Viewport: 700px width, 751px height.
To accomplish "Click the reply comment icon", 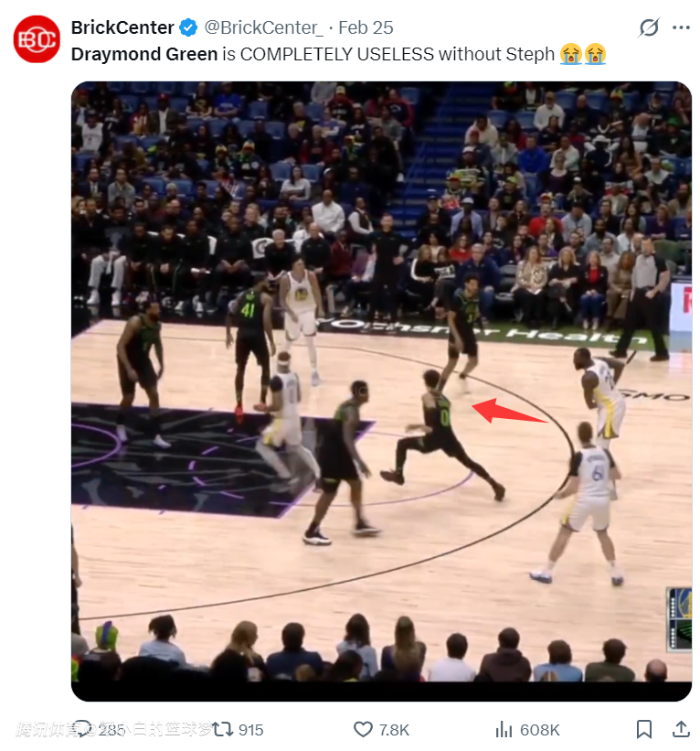I will (x=85, y=729).
